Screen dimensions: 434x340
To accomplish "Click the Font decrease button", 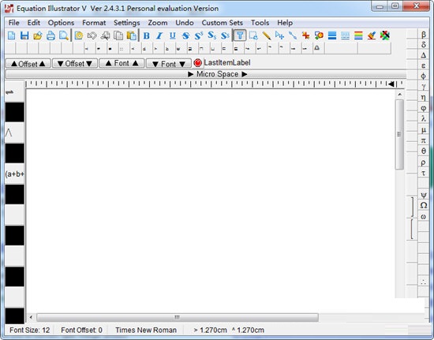I will point(169,64).
